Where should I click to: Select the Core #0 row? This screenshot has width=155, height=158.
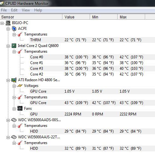92,57
